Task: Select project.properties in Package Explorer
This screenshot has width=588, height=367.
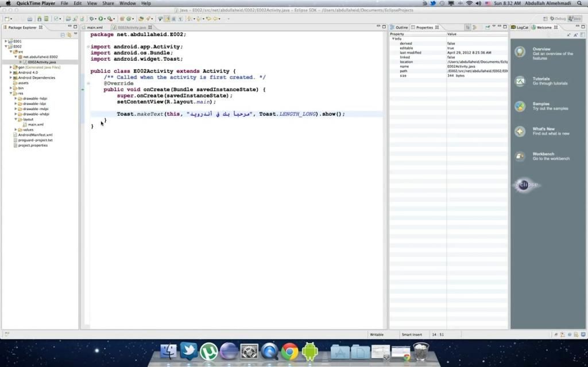Action: (30, 145)
